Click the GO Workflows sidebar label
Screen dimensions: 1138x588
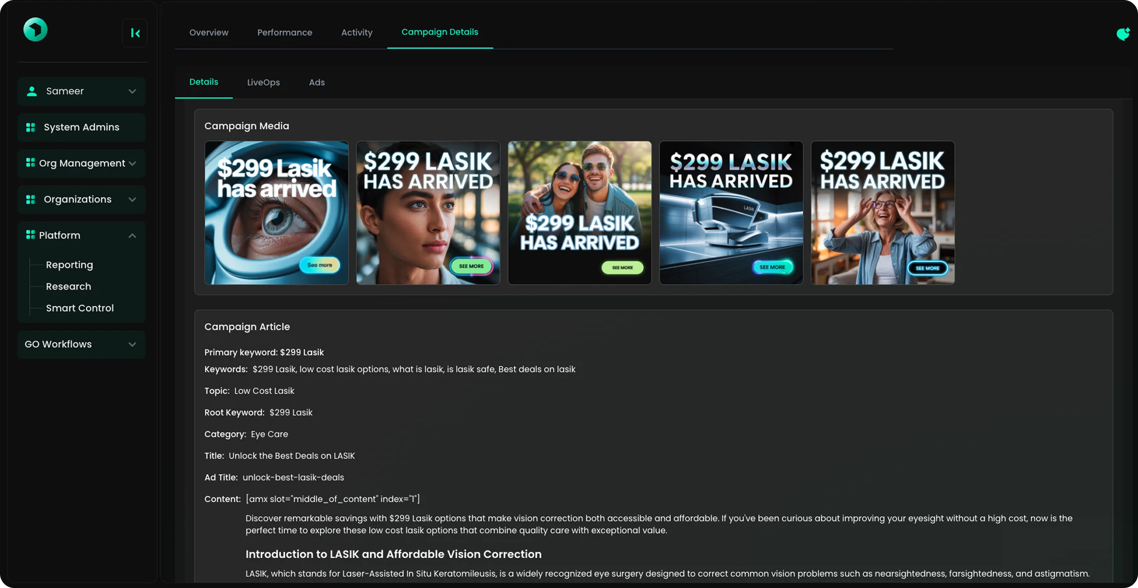point(58,344)
